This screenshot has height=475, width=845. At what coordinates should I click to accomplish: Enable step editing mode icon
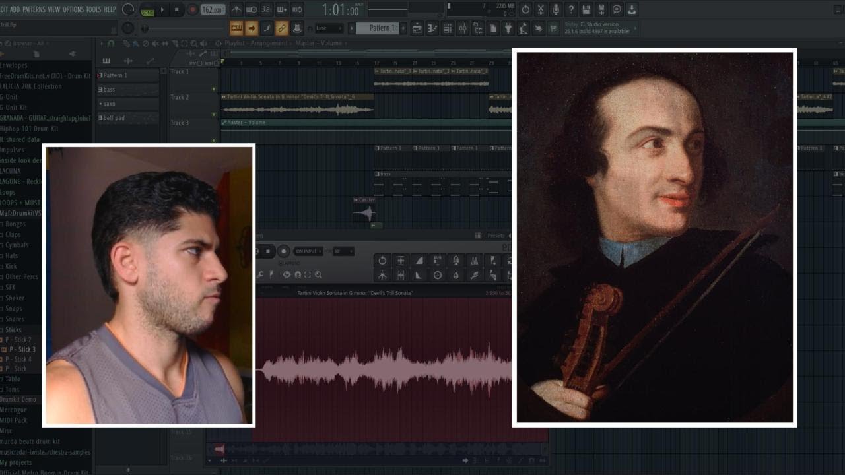click(x=267, y=28)
